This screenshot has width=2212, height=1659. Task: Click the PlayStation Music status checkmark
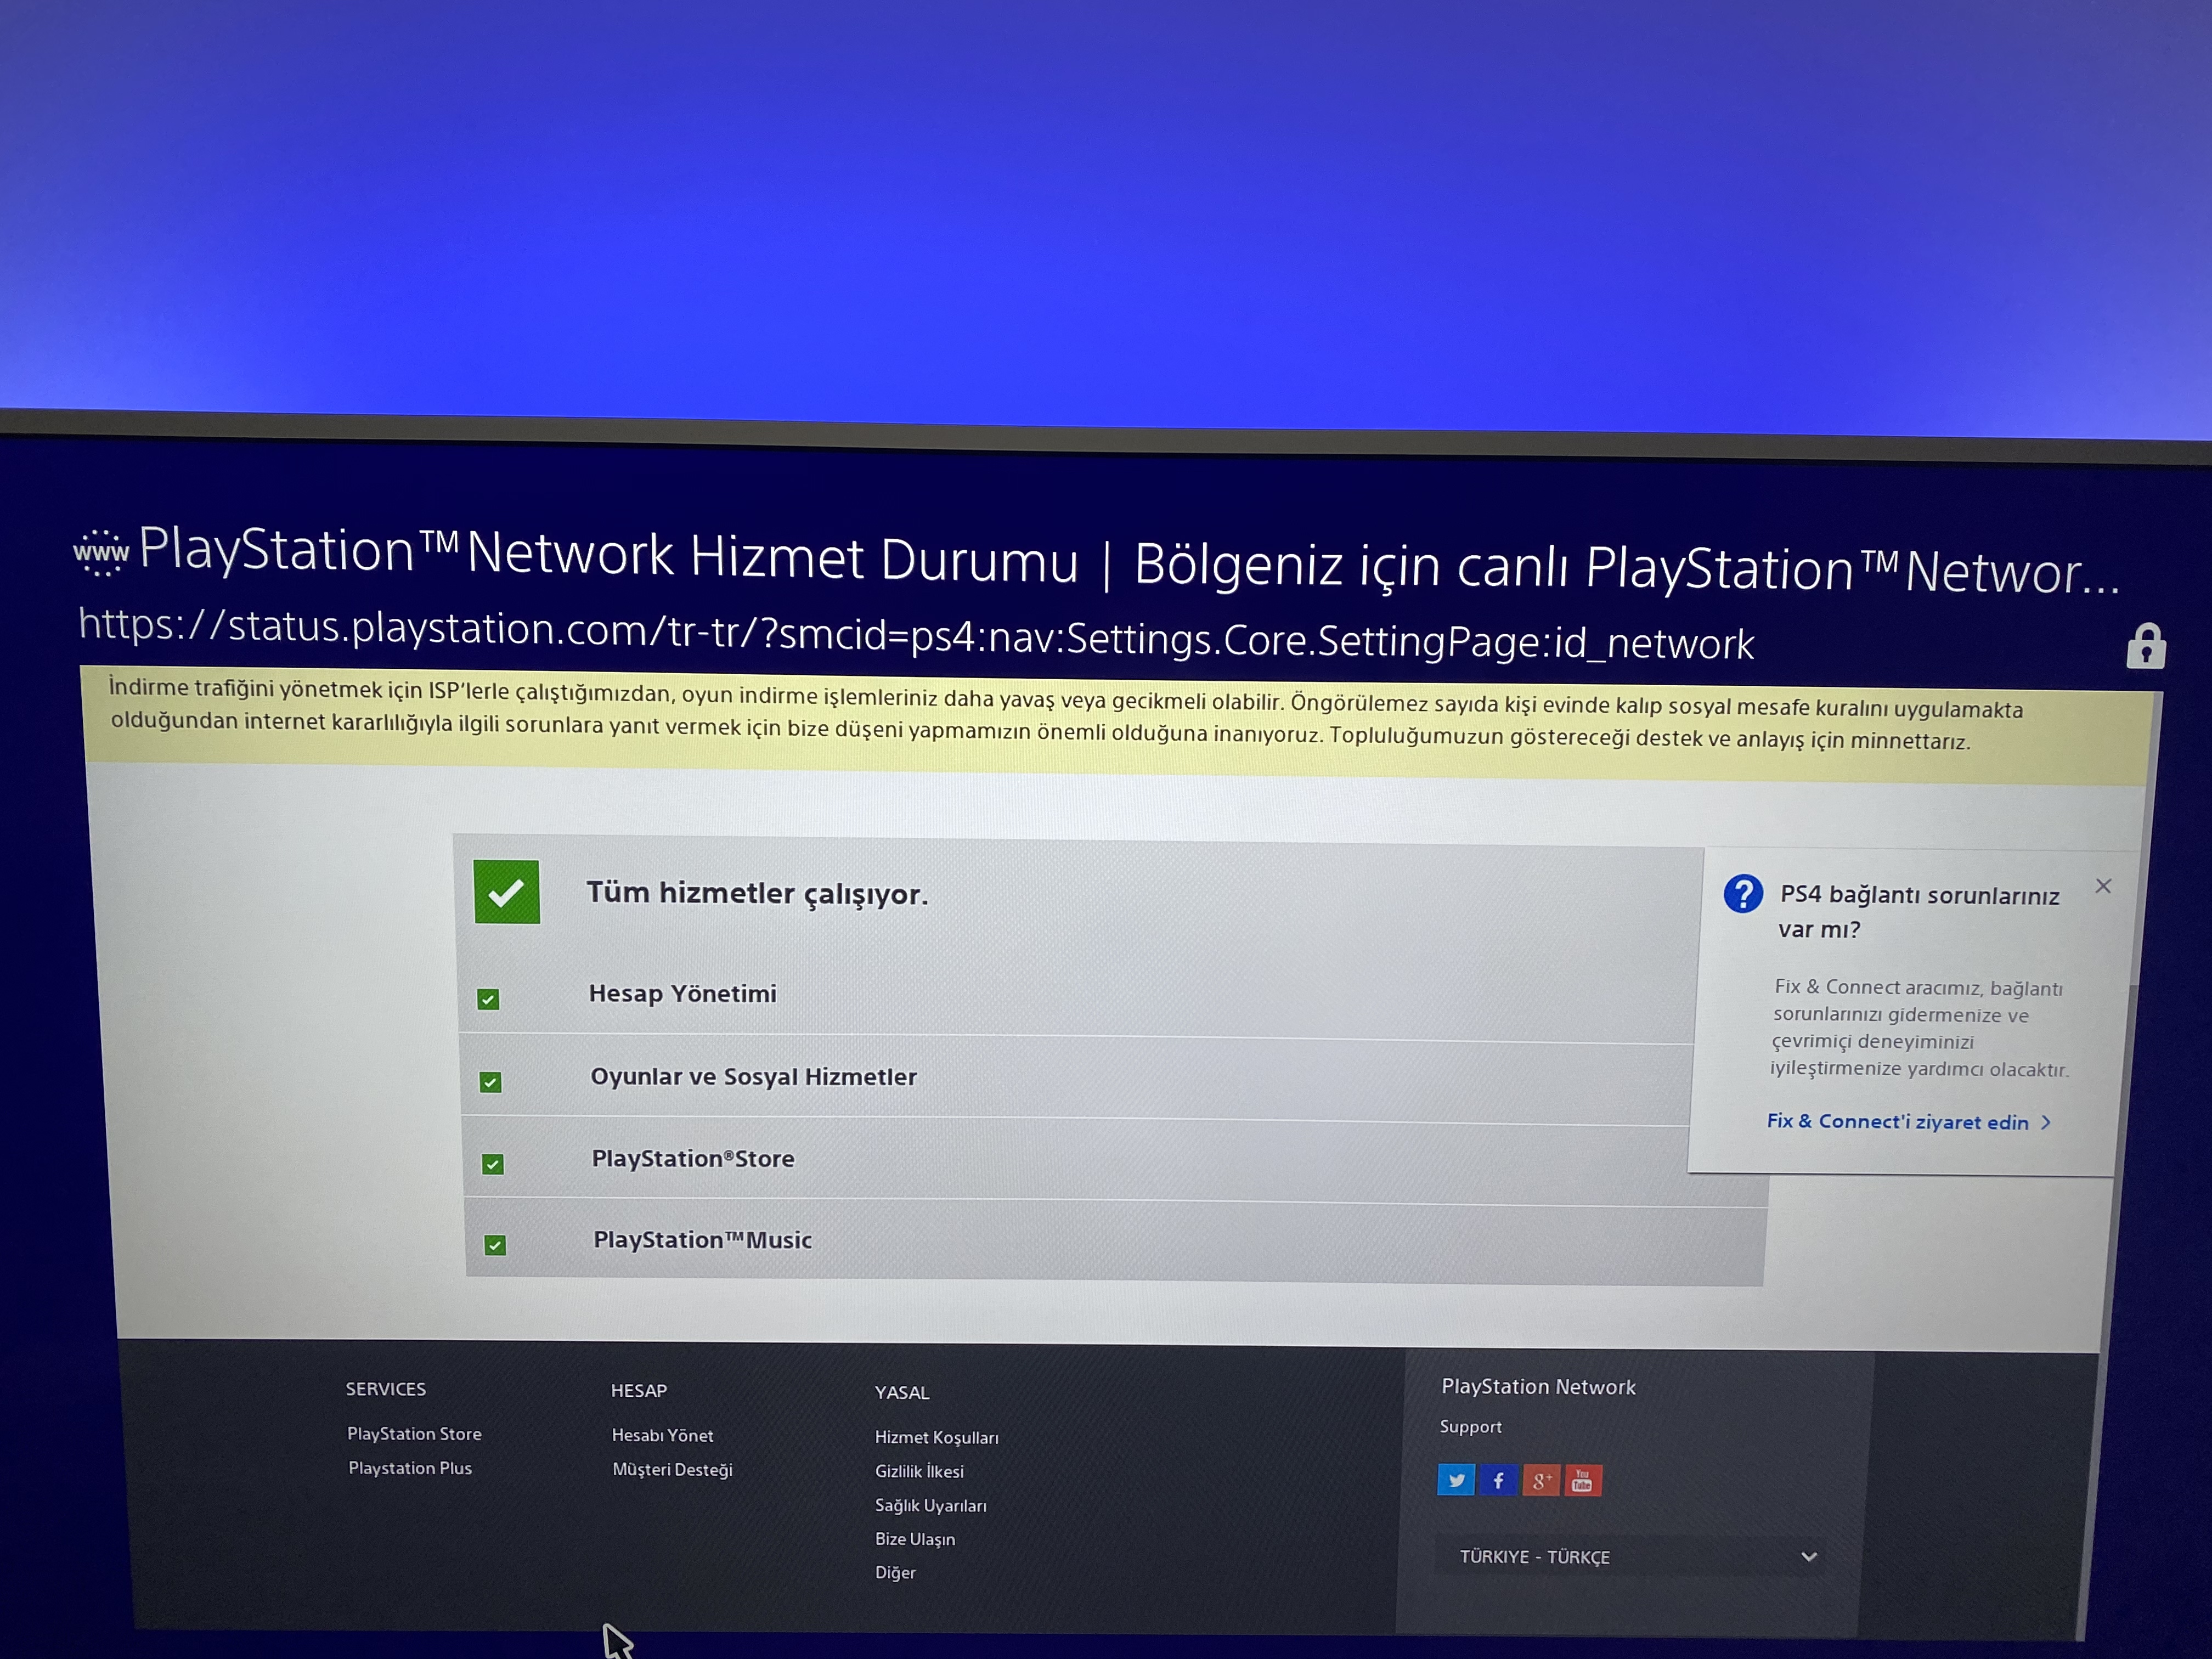point(495,1245)
